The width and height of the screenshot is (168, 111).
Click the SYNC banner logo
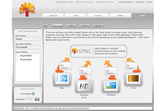point(81,51)
